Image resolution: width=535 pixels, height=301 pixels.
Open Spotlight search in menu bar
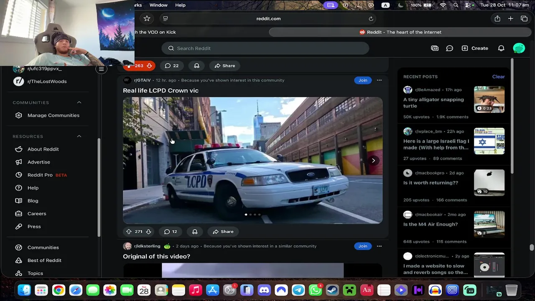click(456, 5)
